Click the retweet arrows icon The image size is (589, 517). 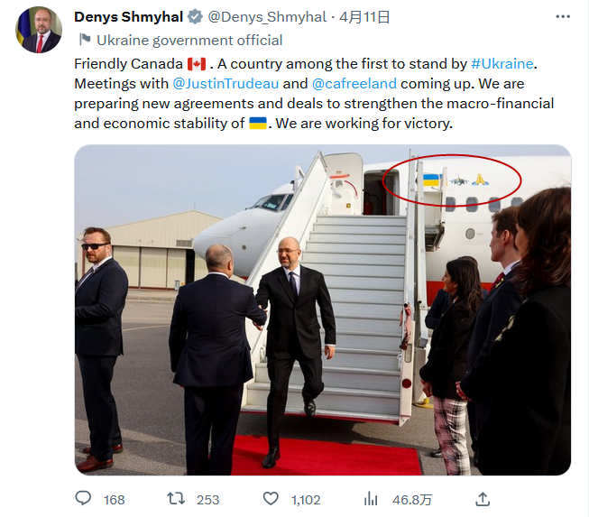point(177,498)
